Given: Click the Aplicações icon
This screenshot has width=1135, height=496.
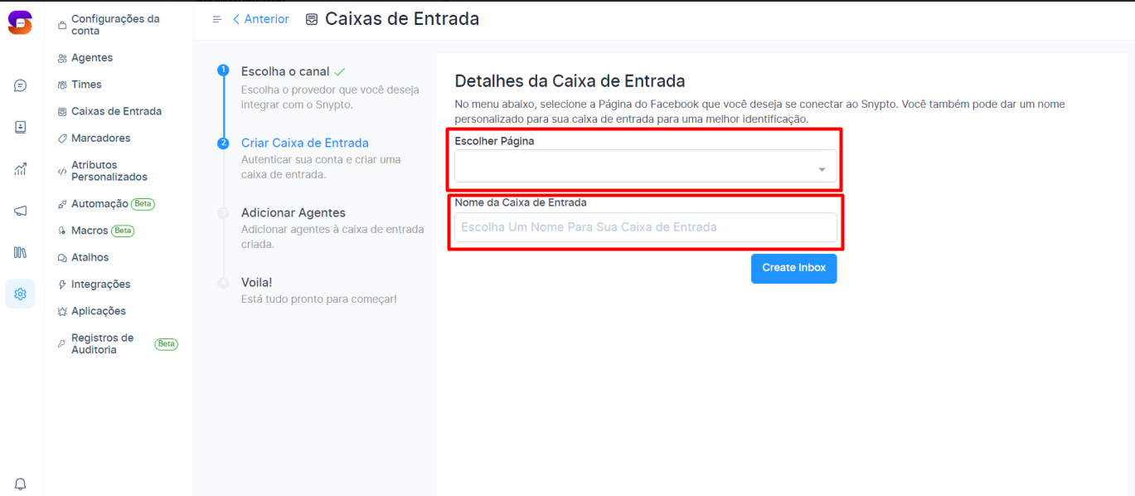Looking at the screenshot, I should coord(62,312).
